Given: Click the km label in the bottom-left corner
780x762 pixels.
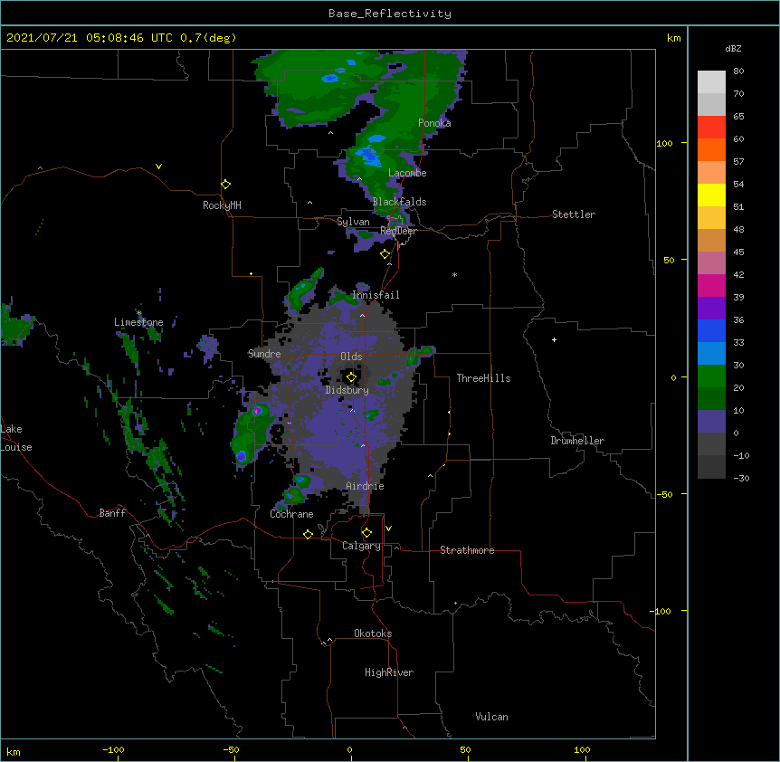Looking at the screenshot, I should 13,751.
